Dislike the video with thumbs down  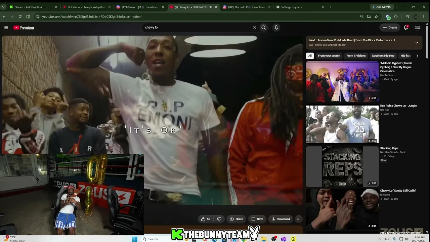click(219, 219)
